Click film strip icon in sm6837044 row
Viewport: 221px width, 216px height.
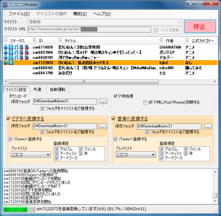coord(11,53)
